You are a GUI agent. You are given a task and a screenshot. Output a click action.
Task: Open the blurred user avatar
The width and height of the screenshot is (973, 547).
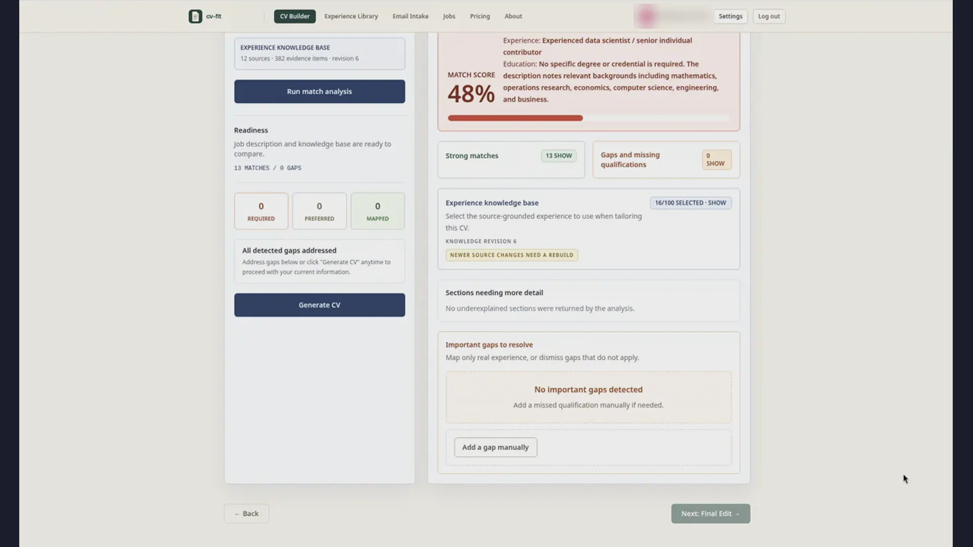[x=647, y=16]
